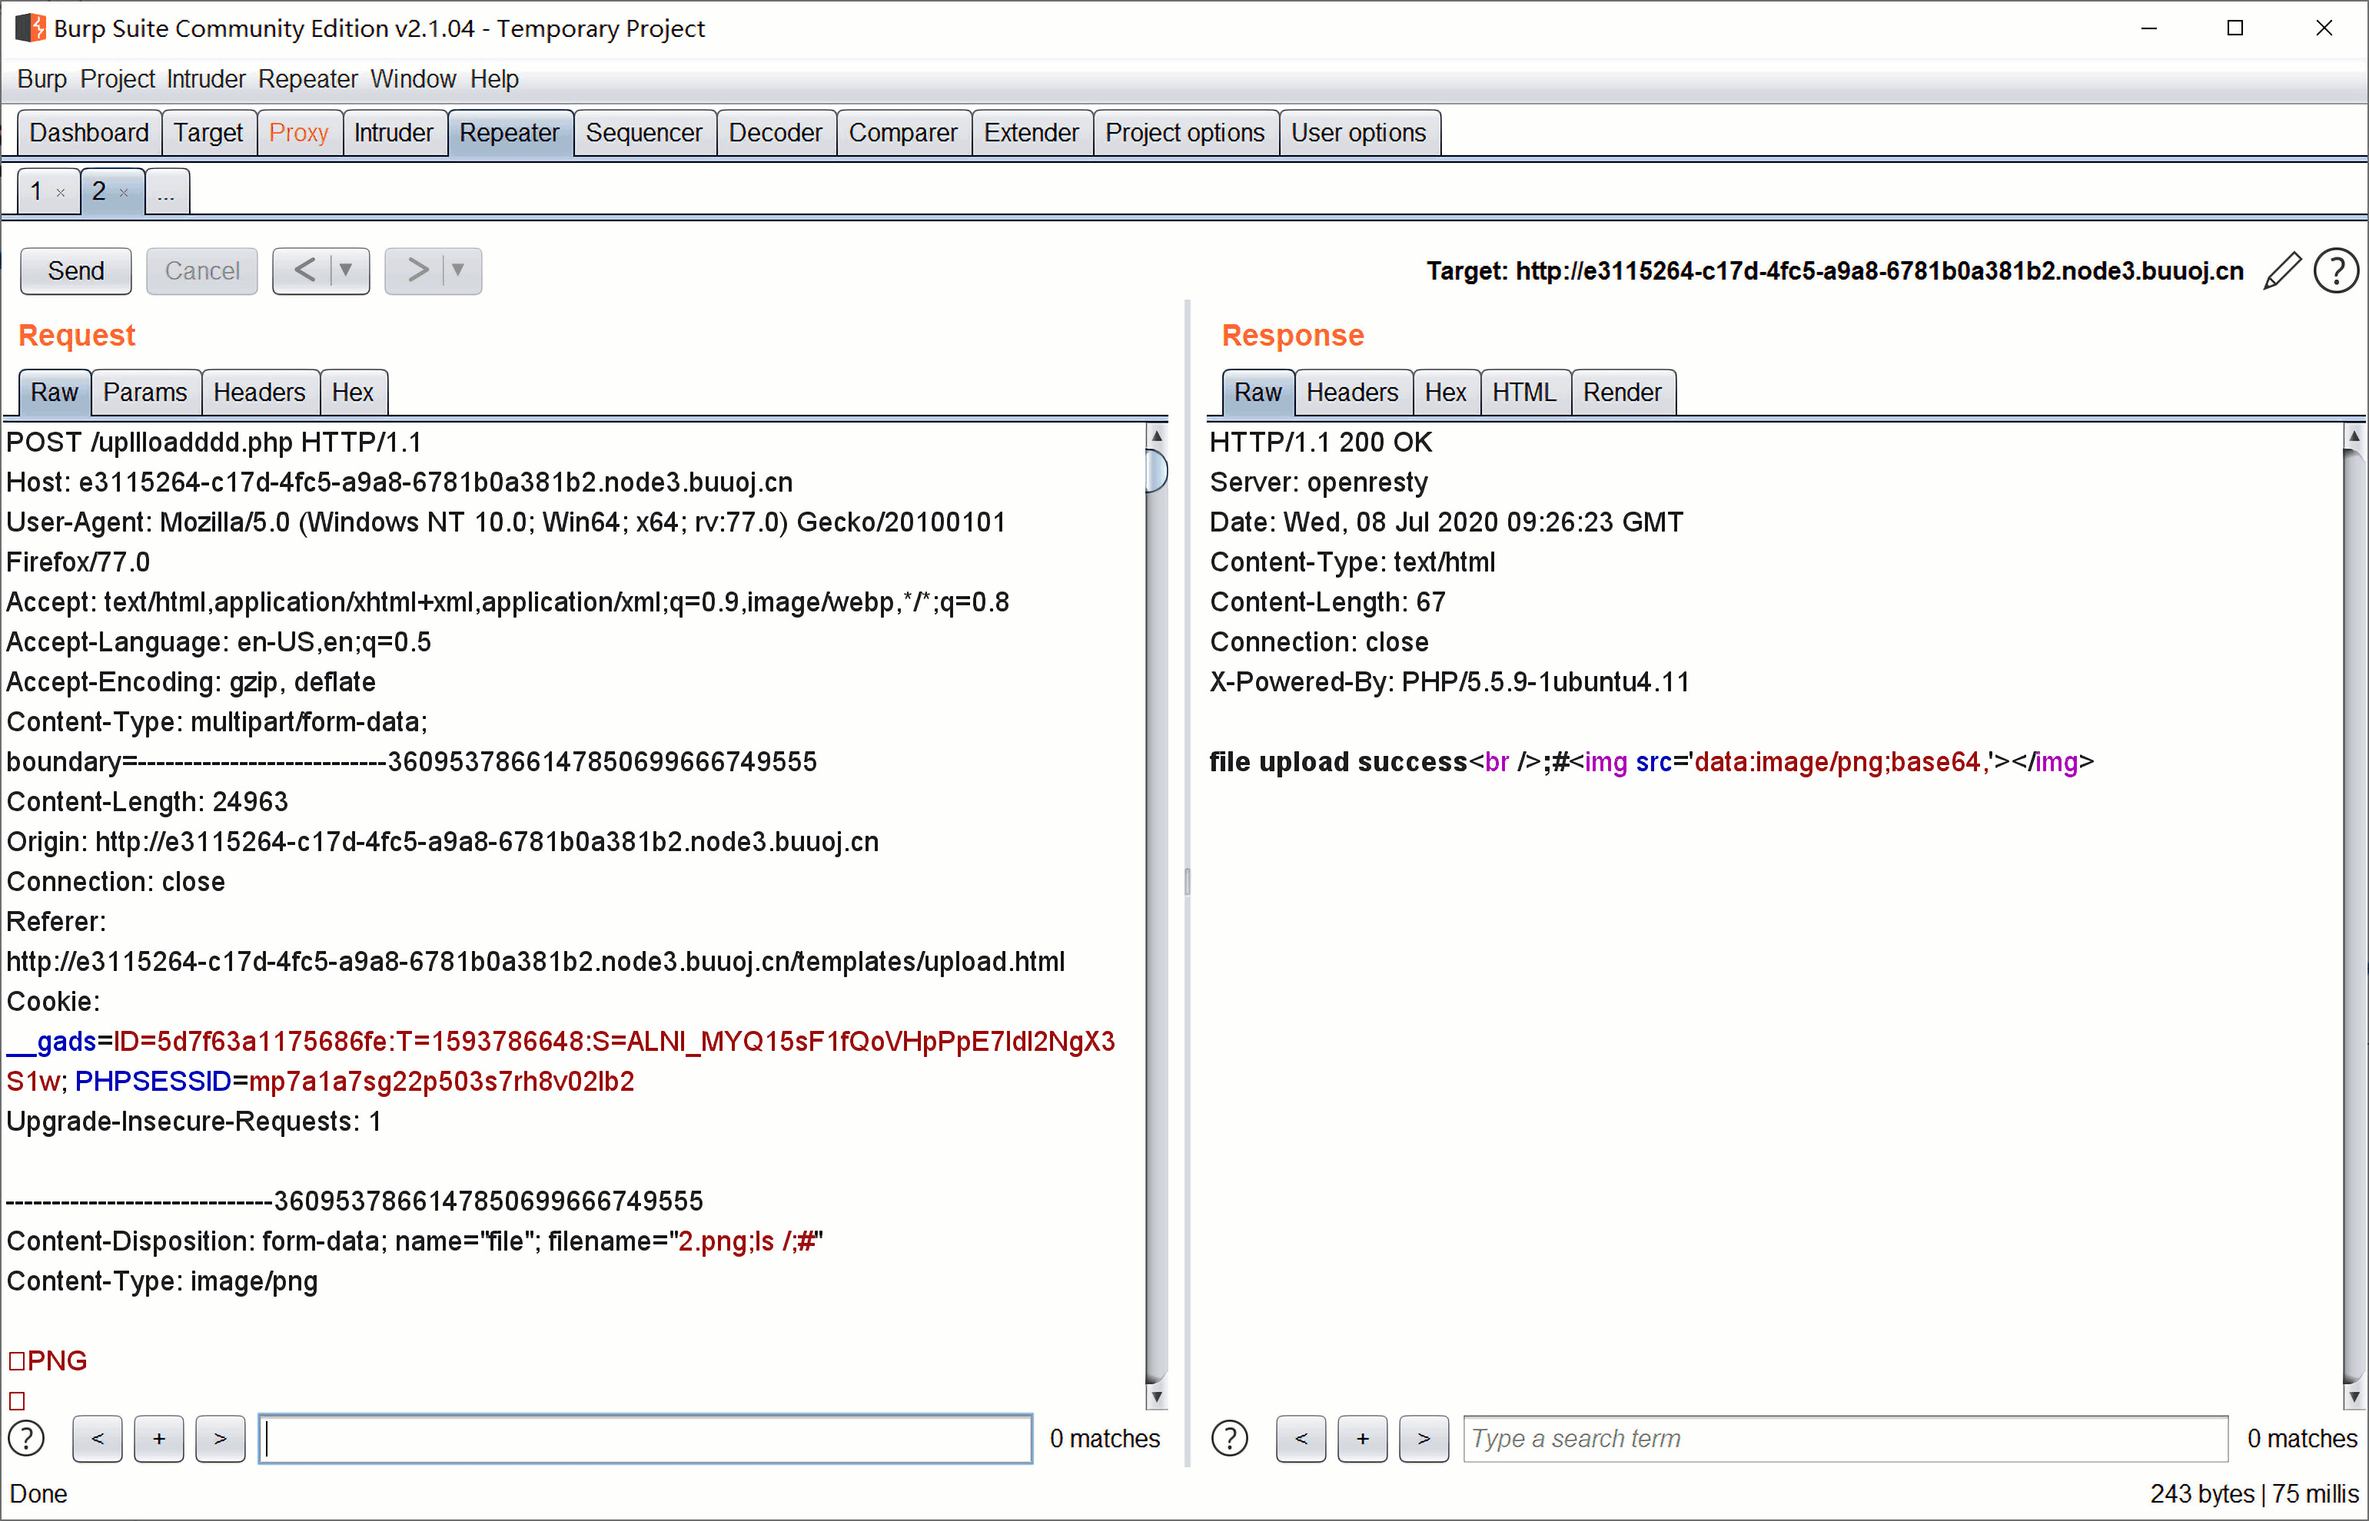Go to previous request history with back arrow
The height and width of the screenshot is (1521, 2369).
(x=304, y=270)
